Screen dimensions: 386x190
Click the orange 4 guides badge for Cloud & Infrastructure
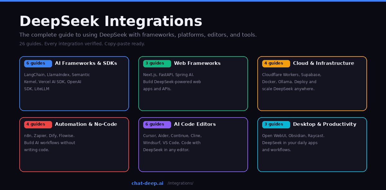[276, 64]
